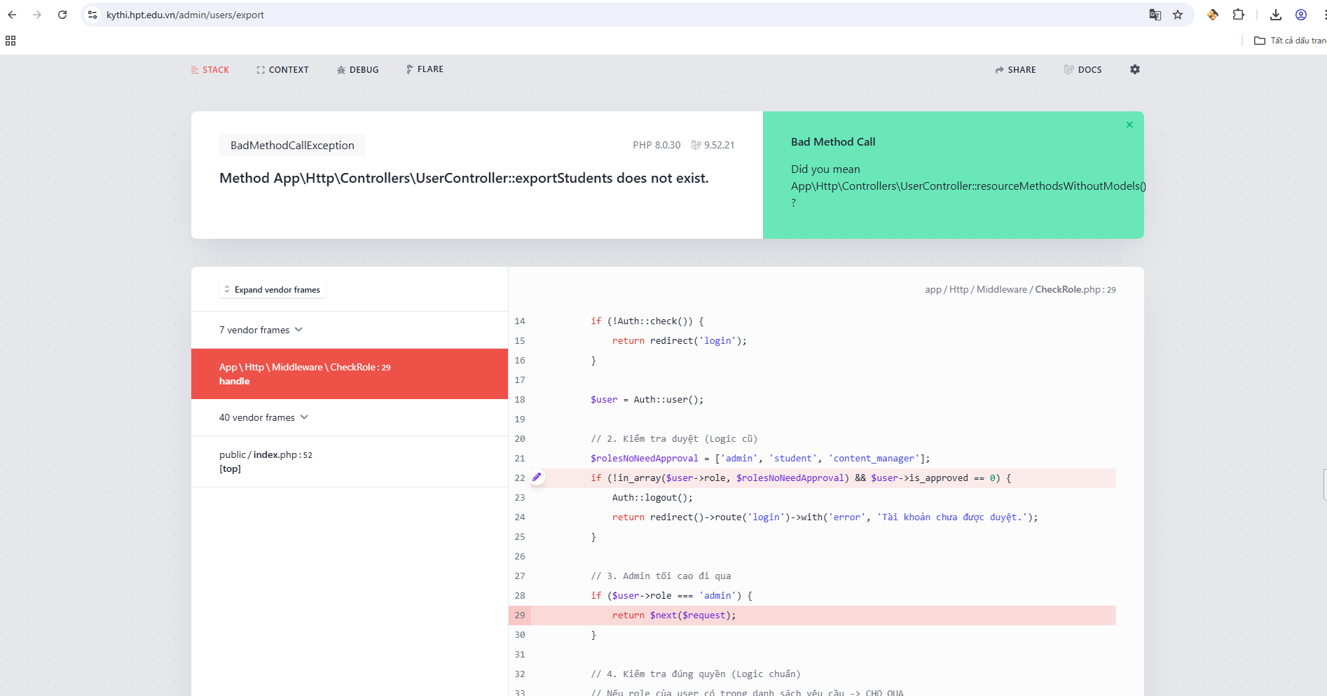Click the resourceMethodsWithoutModels suggestion text
This screenshot has width=1327, height=696.
[968, 186]
